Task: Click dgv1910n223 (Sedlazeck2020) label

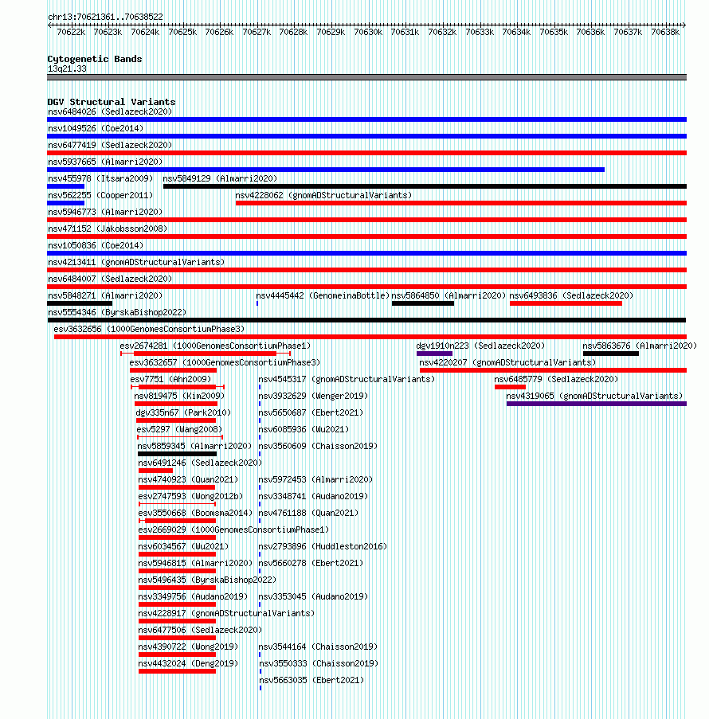Action: [480, 346]
